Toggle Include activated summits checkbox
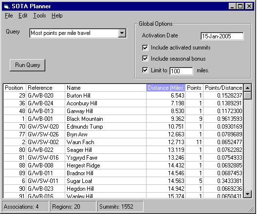The height and width of the screenshot is (214, 258). pos(145,48)
